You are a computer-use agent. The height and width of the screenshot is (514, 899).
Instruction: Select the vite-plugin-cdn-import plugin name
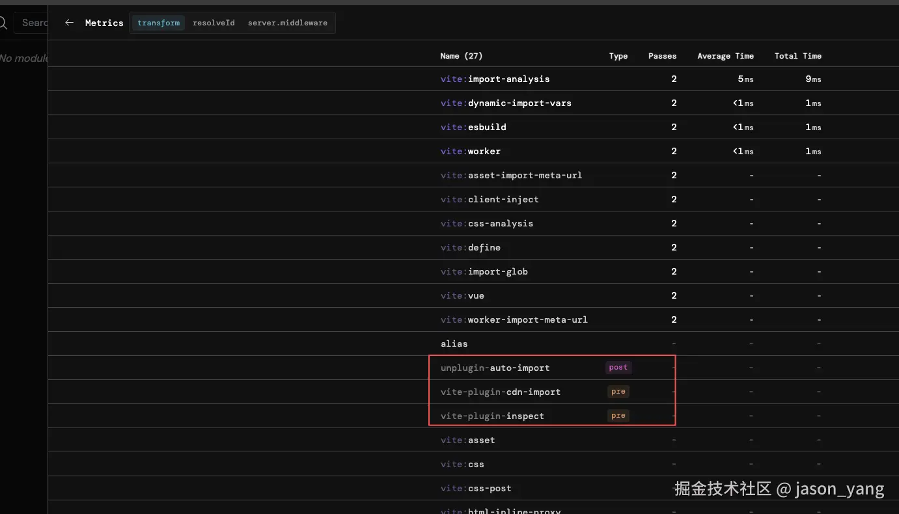[x=501, y=392]
